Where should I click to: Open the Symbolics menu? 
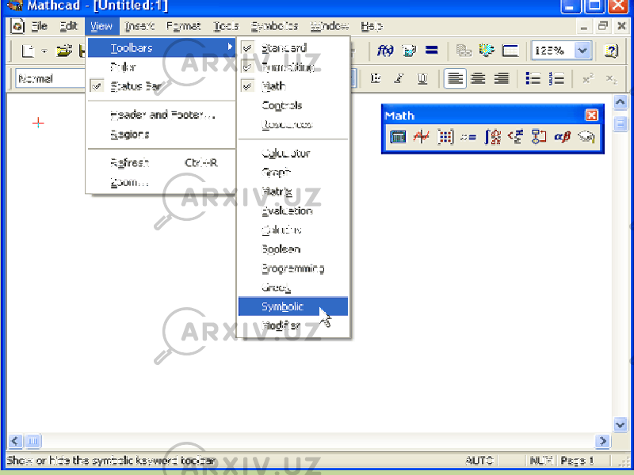[274, 26]
